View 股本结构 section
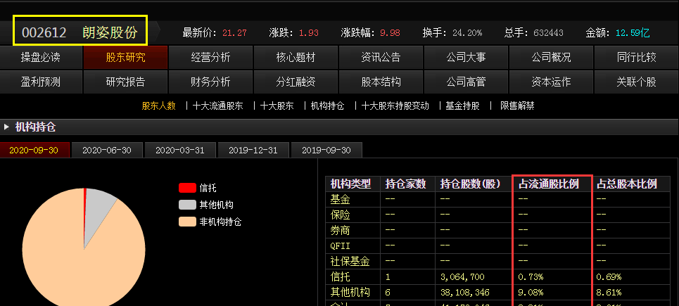679x306 pixels. click(x=381, y=82)
